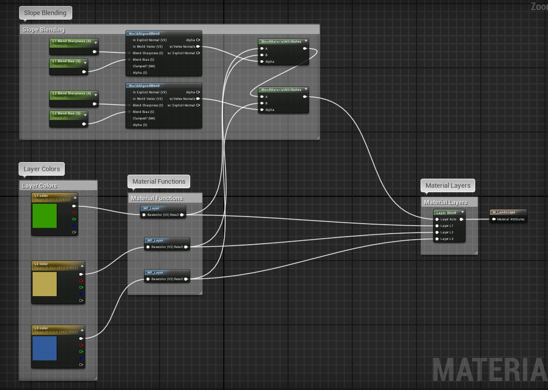Select the Layer Blend node title
Image resolution: width=548 pixels, height=390 pixels.
point(446,212)
